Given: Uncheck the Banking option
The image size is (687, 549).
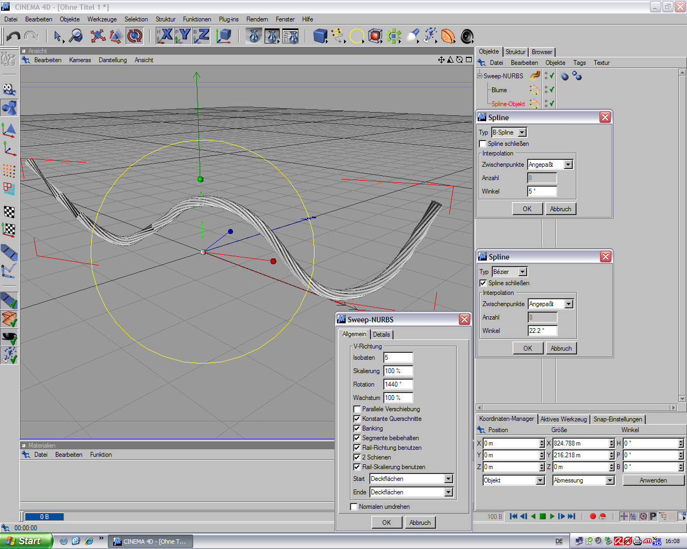Looking at the screenshot, I should (x=357, y=428).
